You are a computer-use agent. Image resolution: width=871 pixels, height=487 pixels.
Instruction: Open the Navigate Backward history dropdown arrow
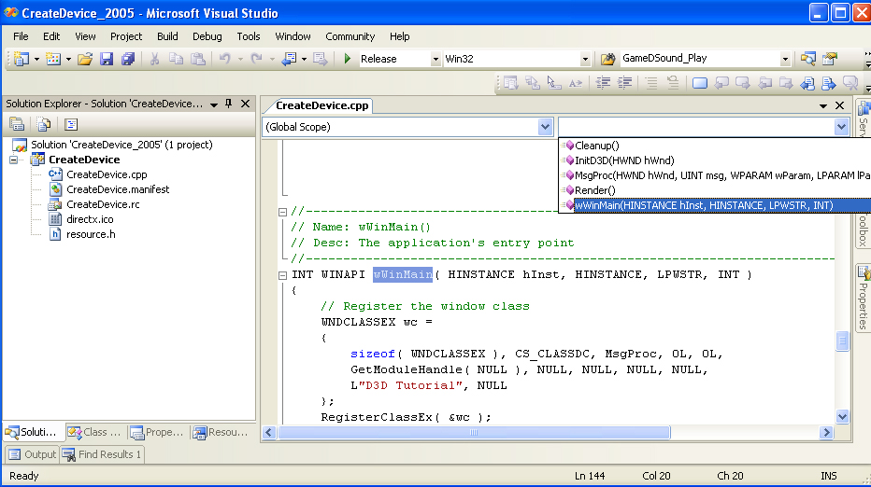pyautogui.click(x=304, y=59)
